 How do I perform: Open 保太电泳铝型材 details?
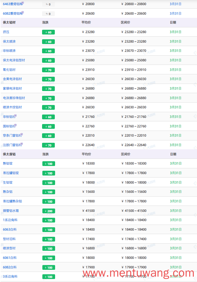click(x=14, y=60)
